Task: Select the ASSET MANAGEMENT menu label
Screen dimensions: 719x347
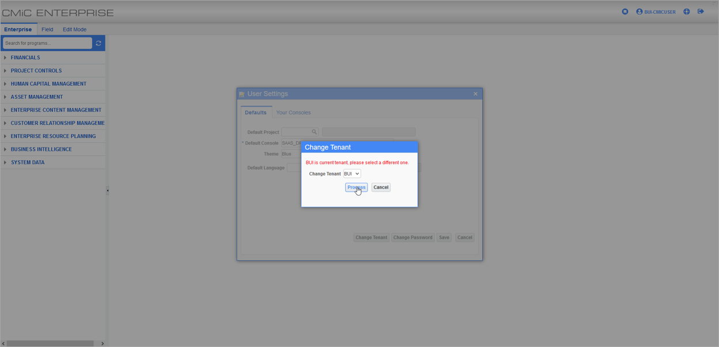Action: click(x=37, y=97)
